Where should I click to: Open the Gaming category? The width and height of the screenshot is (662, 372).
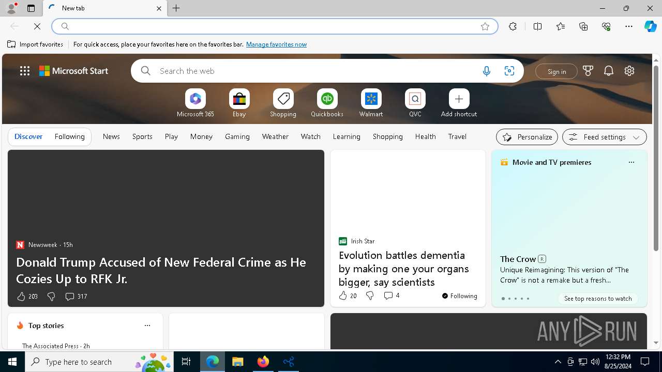click(x=237, y=137)
